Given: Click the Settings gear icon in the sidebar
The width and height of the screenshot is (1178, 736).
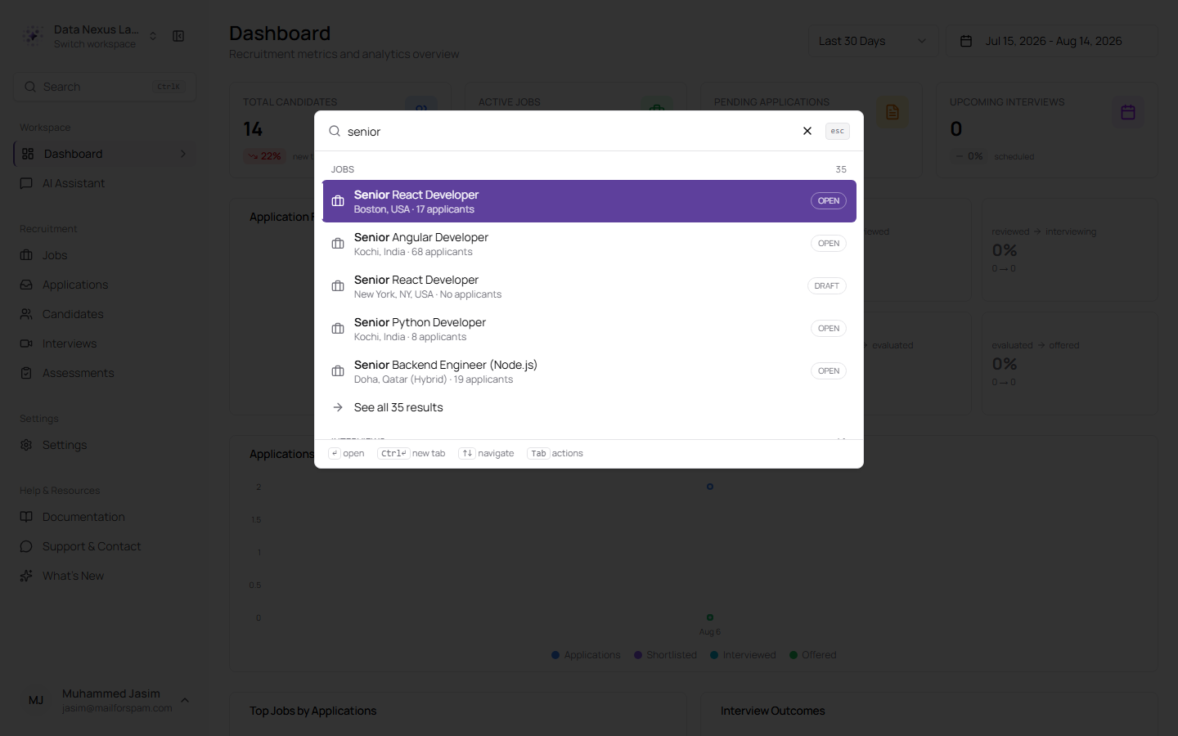Looking at the screenshot, I should coord(26,445).
